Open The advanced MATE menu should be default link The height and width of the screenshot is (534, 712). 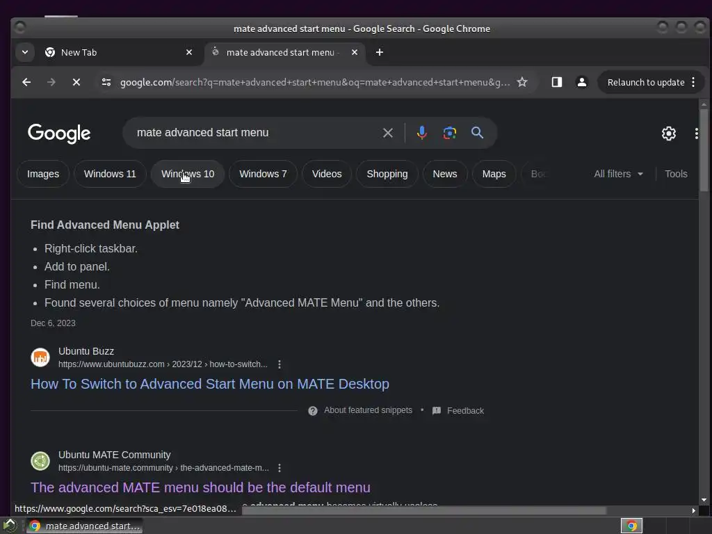200,487
